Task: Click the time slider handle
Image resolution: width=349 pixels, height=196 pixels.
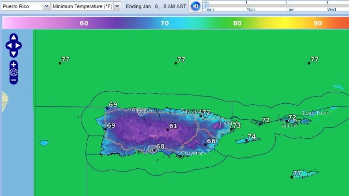Action: pos(206,6)
